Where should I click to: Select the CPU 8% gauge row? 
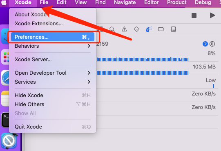pyautogui.click(x=157, y=55)
